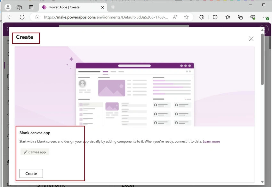Screen dimensions: 272x187
Task: Select the Power Apps | Create tab
Action: (x=73, y=7)
